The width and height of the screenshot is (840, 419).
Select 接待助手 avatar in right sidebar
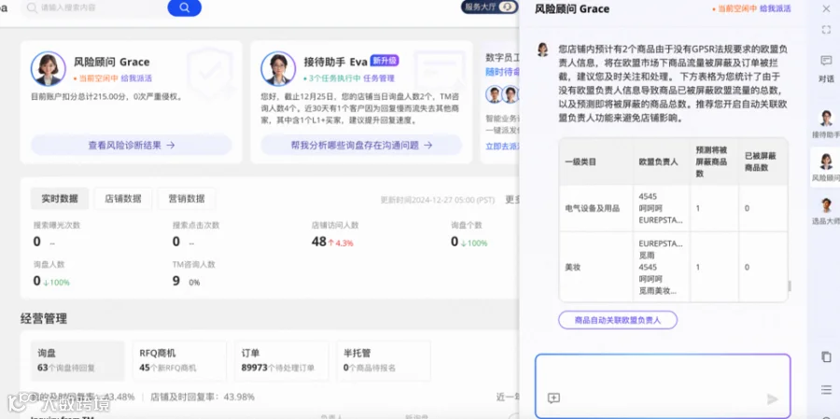tap(826, 124)
